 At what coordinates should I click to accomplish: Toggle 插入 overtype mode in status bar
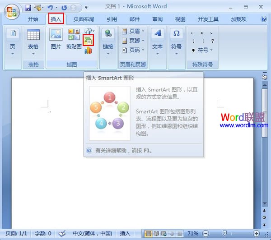pos(125,234)
